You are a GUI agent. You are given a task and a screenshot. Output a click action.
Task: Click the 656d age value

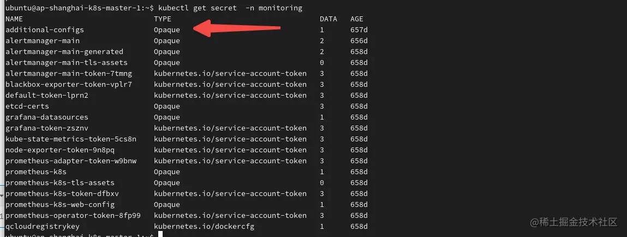[359, 41]
